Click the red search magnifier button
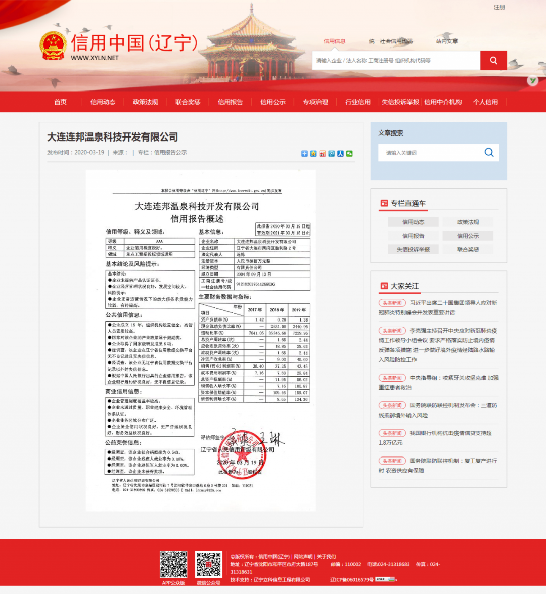 tap(493, 61)
